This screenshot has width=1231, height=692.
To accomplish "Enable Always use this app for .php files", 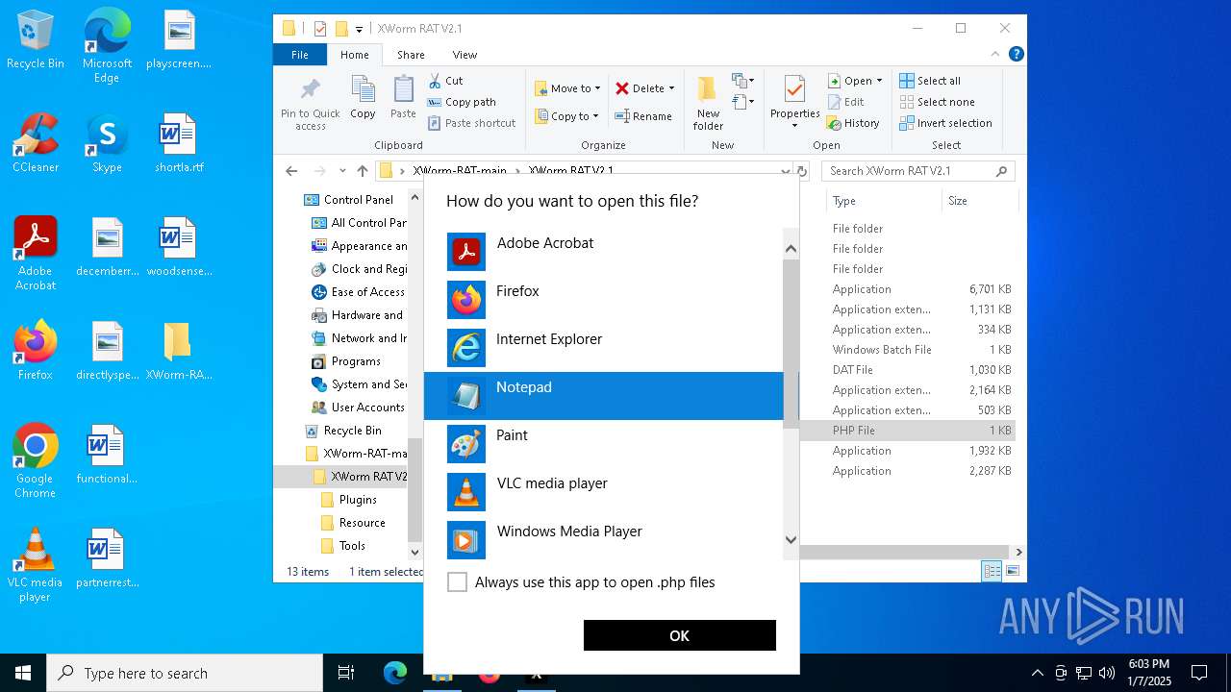I will tap(458, 582).
